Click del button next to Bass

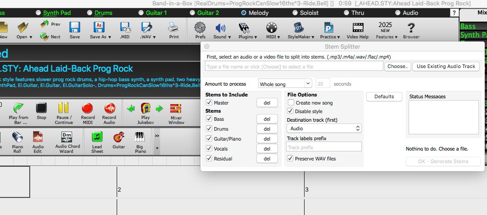(267, 119)
